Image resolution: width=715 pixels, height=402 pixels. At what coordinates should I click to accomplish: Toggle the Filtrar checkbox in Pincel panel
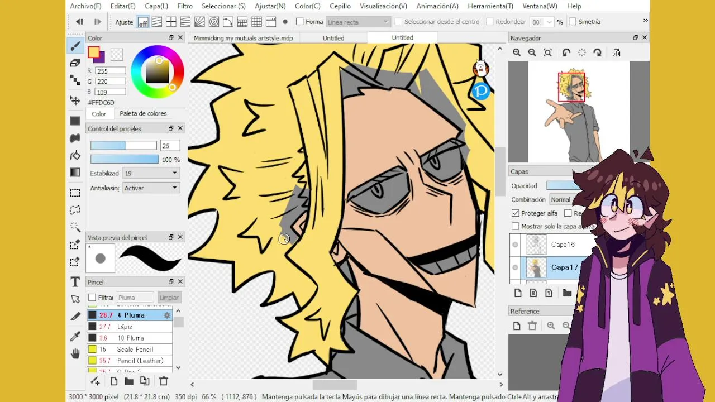pos(92,298)
